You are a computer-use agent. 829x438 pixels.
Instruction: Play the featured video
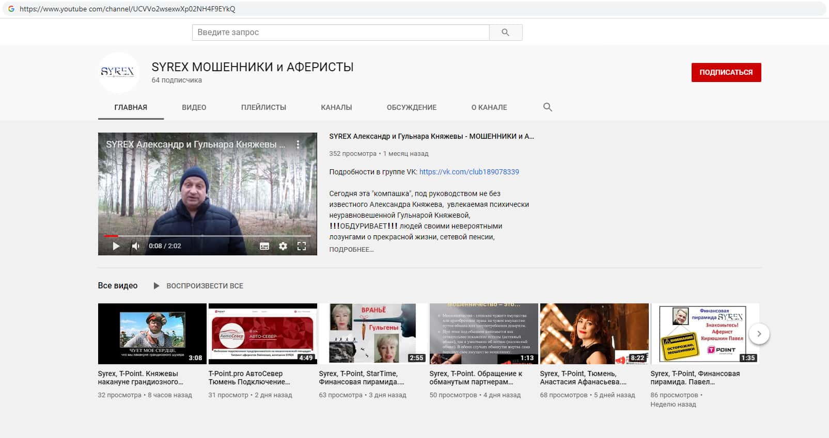pos(116,246)
